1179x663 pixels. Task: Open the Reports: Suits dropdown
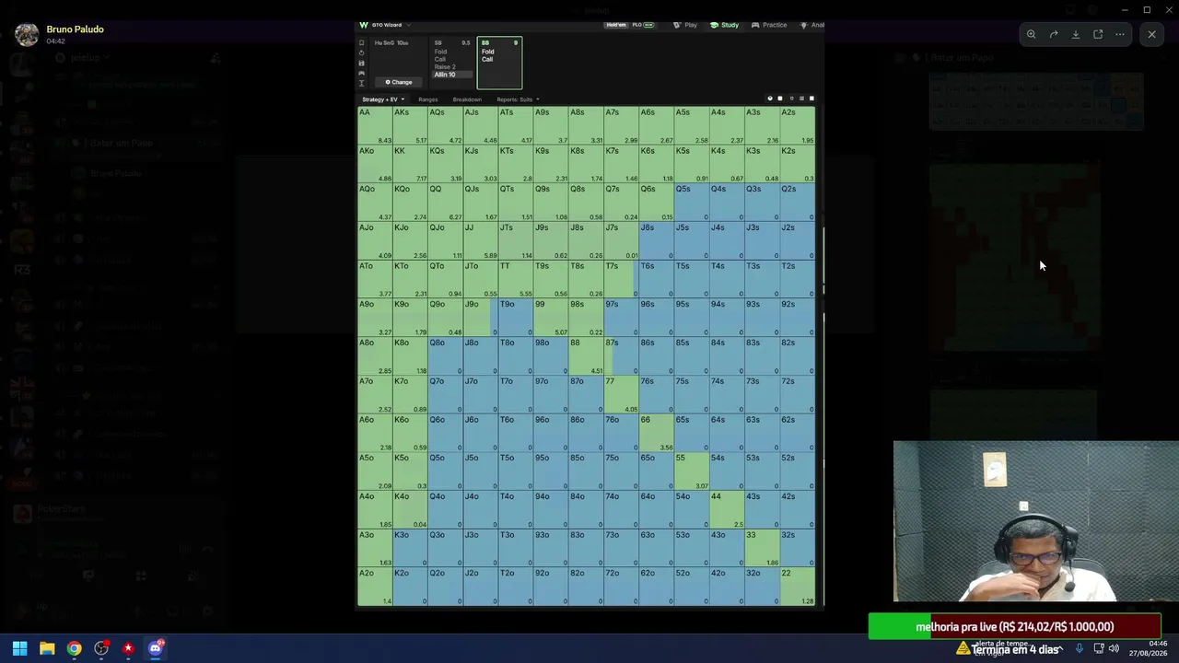(x=518, y=99)
